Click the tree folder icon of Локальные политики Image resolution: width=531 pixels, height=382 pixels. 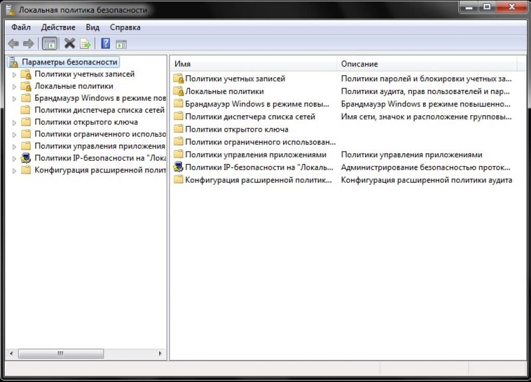tap(26, 86)
